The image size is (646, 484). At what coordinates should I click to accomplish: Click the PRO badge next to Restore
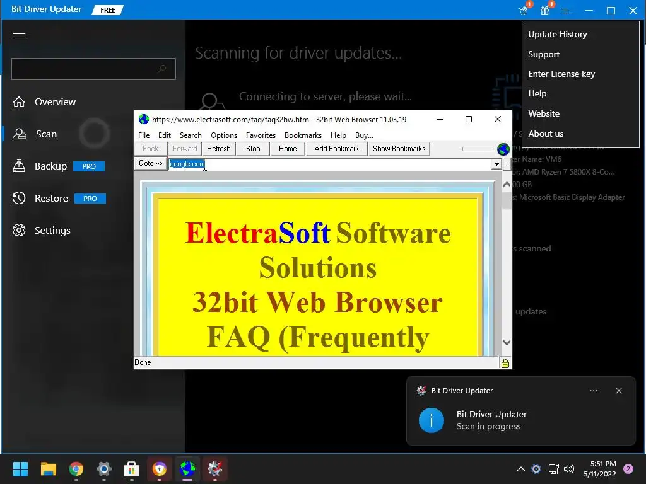point(90,199)
